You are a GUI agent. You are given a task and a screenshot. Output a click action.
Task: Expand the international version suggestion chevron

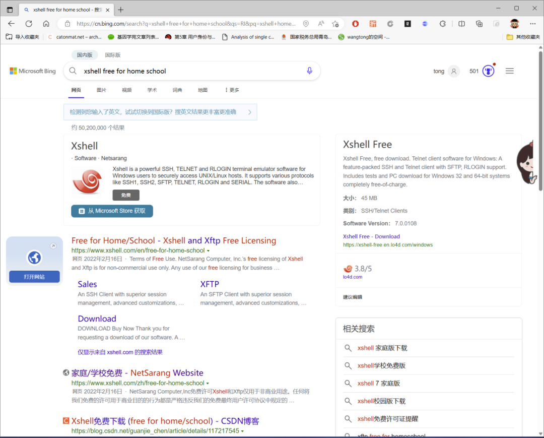click(250, 112)
